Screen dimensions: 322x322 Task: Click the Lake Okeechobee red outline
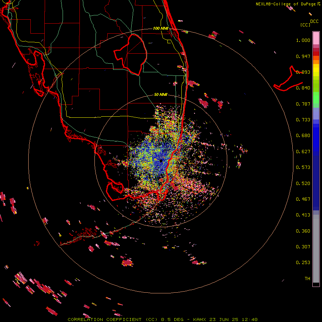point(131,55)
